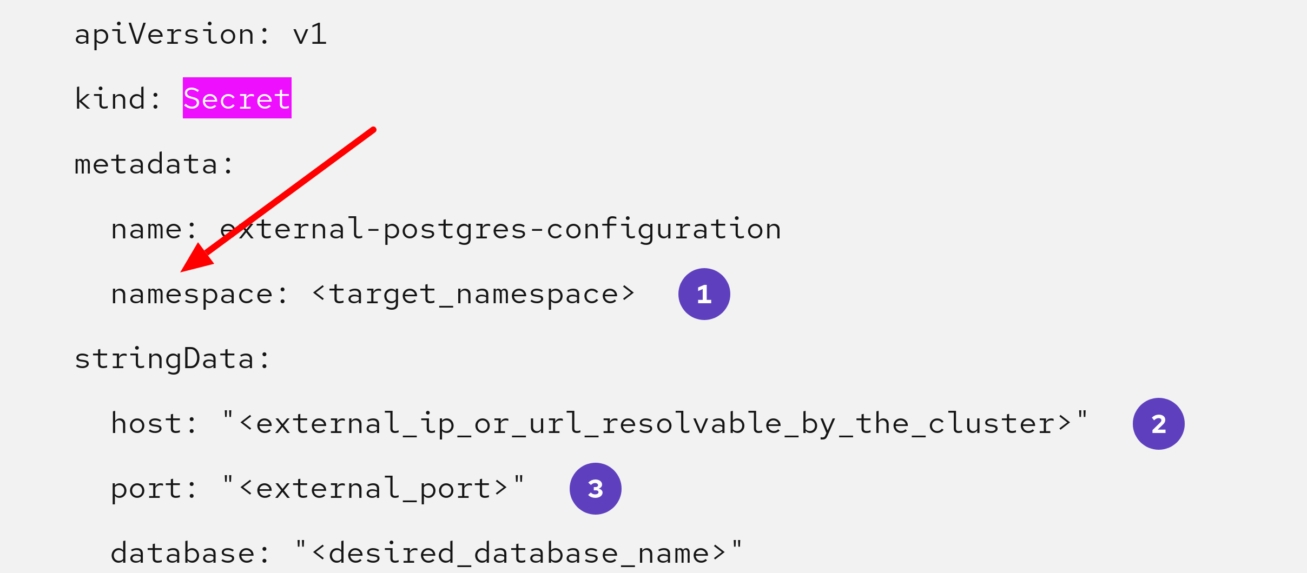Click the highlighted Secret word
1307x573 pixels.
point(237,98)
